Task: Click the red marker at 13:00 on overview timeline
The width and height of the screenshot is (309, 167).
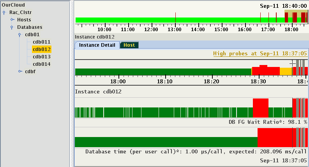Action: (175, 18)
